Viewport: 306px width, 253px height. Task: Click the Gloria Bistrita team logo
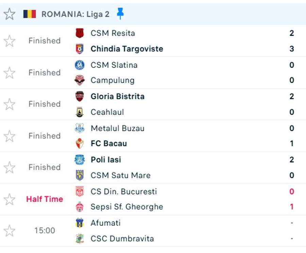80,97
